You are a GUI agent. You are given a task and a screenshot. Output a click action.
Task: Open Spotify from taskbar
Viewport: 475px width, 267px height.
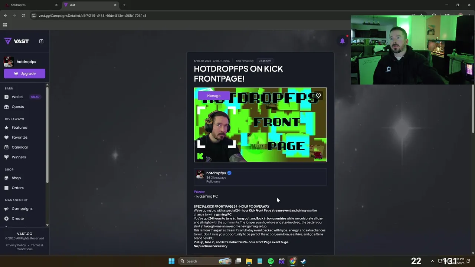click(271, 261)
